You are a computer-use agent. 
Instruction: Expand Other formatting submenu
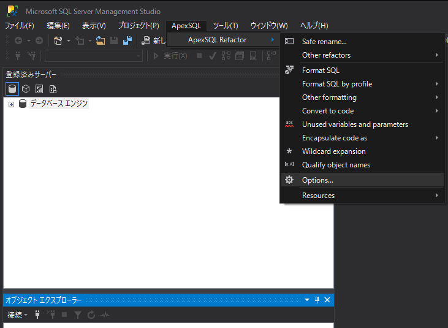362,97
